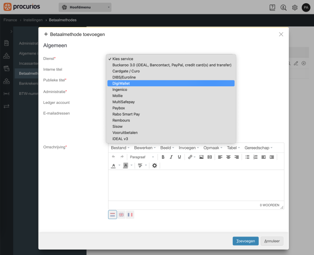Viewport: 314px width, 255px height.
Task: Create a bulleted list
Action: (247, 157)
